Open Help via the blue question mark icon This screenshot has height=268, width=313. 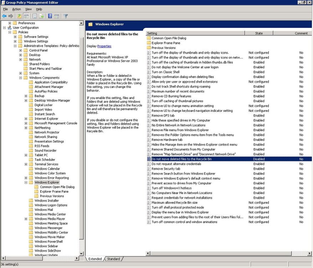click(50, 16)
